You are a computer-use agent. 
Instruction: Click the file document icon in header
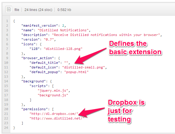(x=8, y=10)
